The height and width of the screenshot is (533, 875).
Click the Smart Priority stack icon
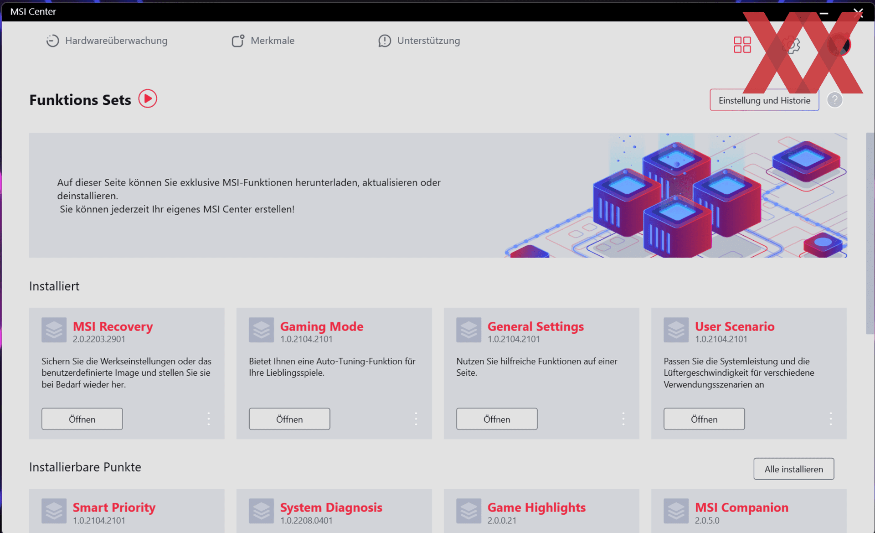click(x=54, y=511)
